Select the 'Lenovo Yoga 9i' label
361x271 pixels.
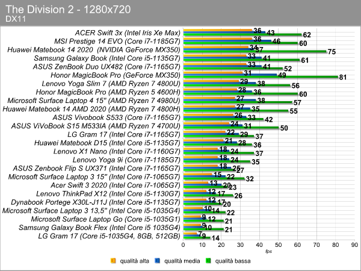tap(126, 160)
